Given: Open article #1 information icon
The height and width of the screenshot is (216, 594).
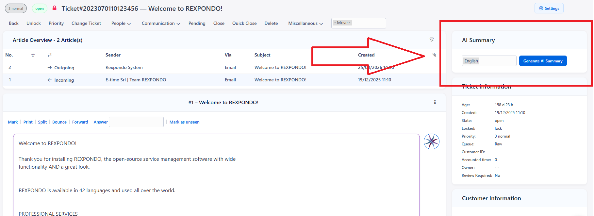Looking at the screenshot, I should click(x=435, y=102).
